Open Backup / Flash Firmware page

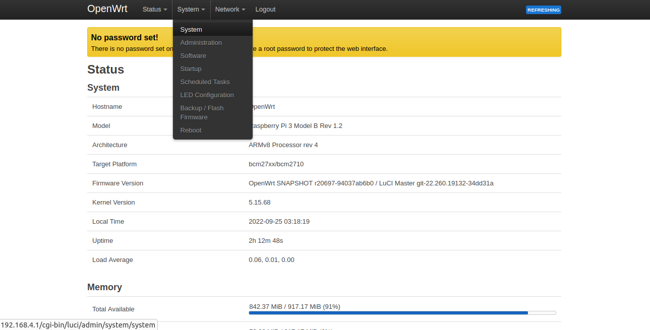213,113
